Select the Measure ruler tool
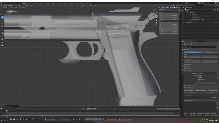The width and height of the screenshot is (219, 123). (x=2, y=33)
